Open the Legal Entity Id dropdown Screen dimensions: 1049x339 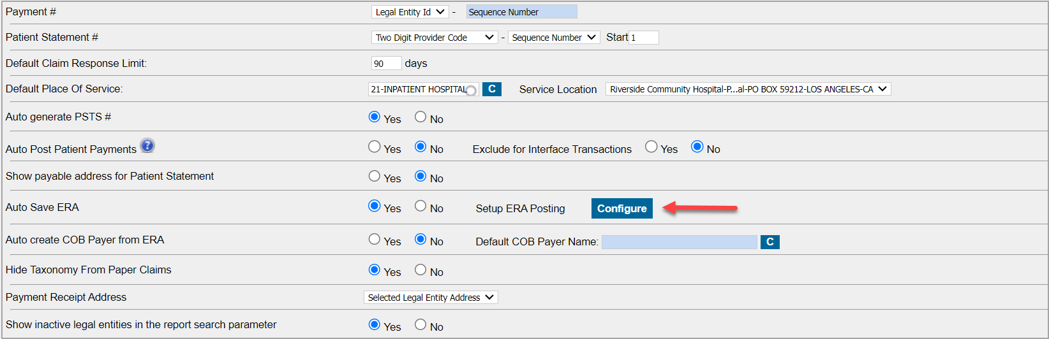pos(410,12)
